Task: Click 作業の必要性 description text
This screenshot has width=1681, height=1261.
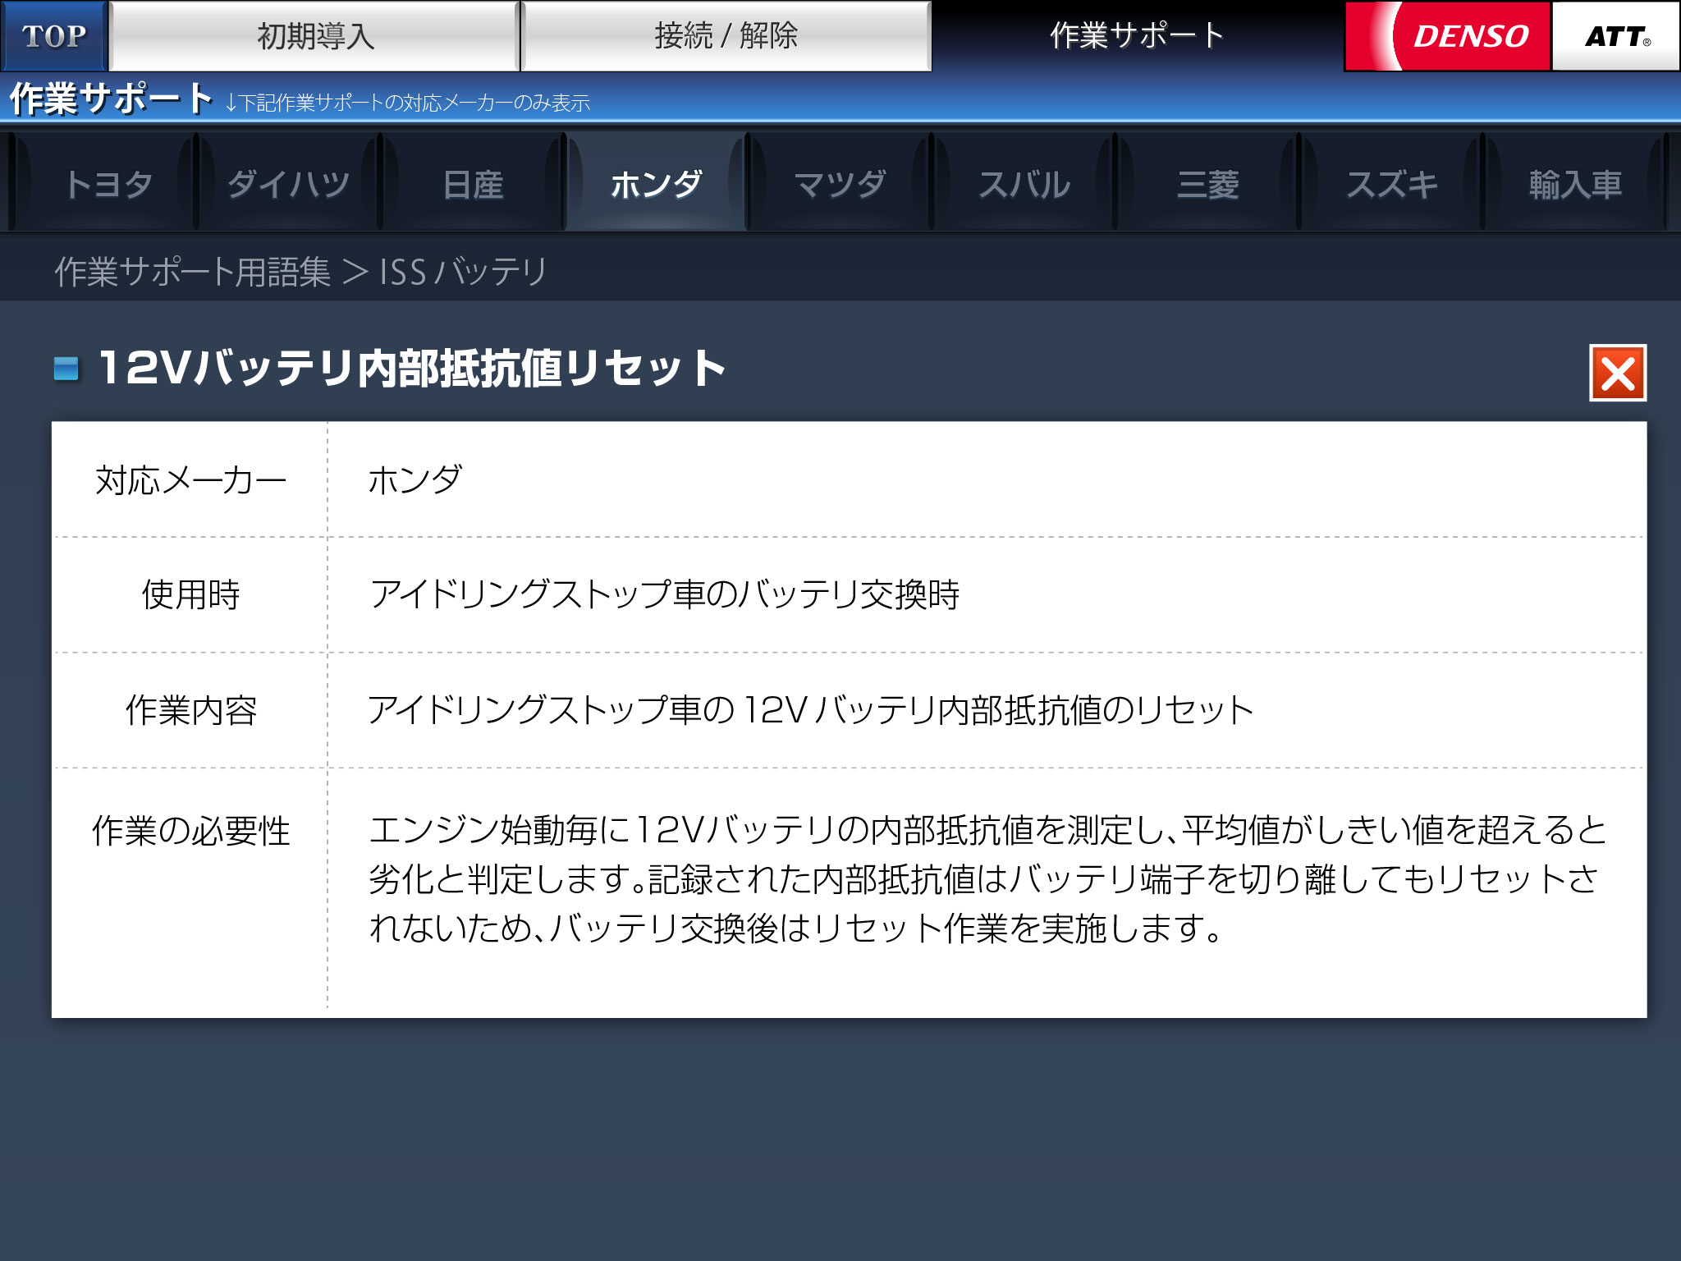Action: tap(985, 878)
